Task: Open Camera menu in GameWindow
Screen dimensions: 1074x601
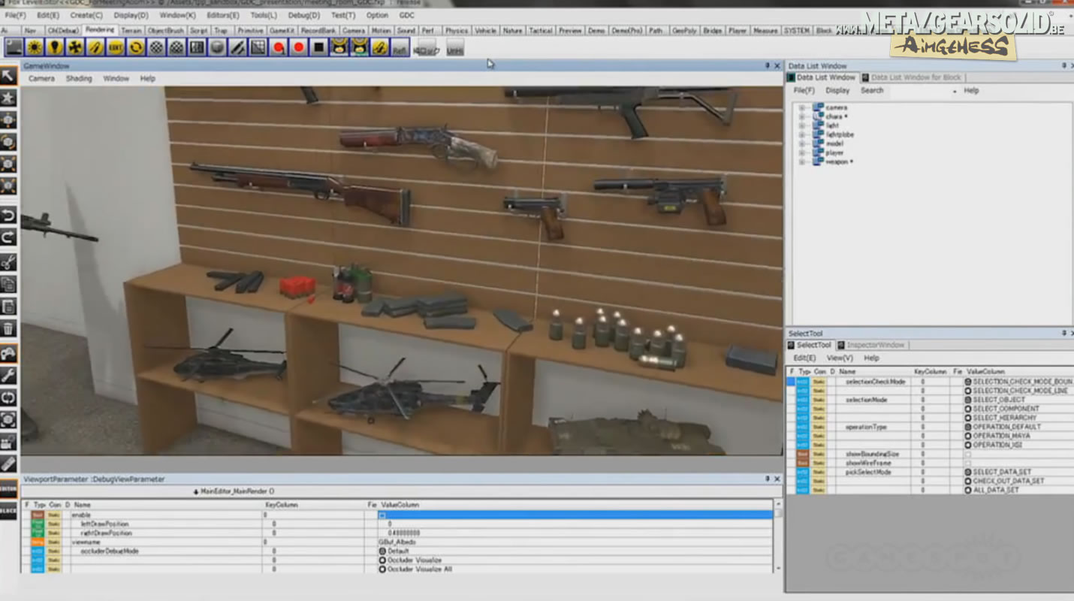Action: coord(41,78)
